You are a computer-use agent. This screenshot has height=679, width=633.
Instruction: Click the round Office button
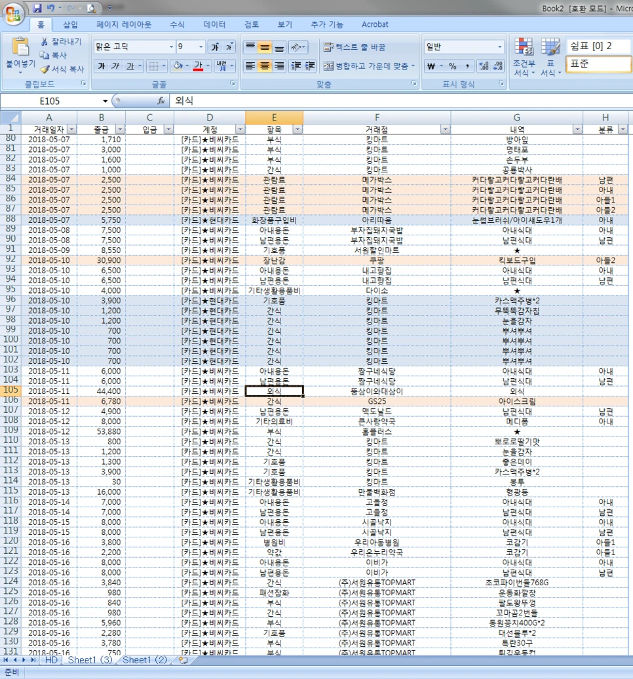12,14
